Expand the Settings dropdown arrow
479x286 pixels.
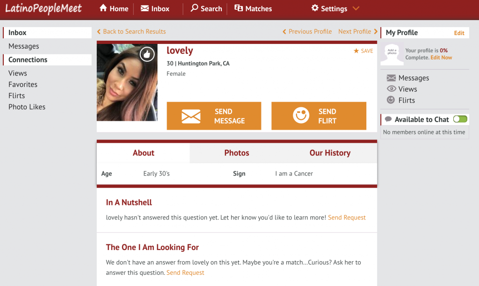[x=356, y=8]
